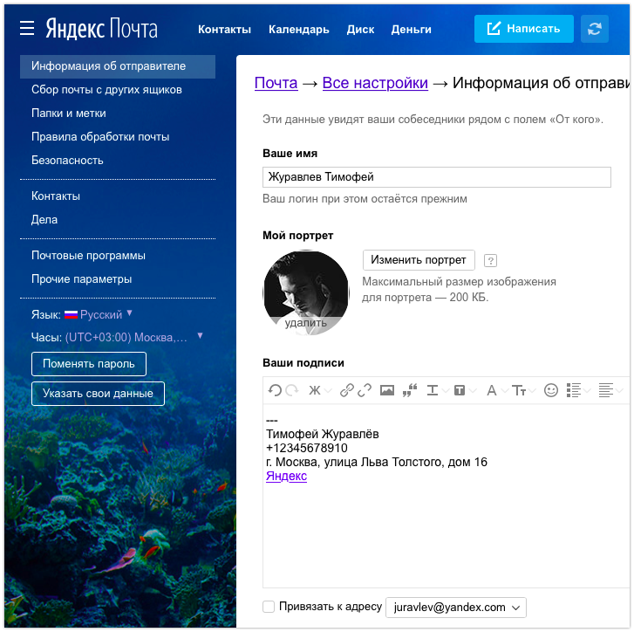Click the Указать свои данные button
634x632 pixels.
pyautogui.click(x=98, y=394)
